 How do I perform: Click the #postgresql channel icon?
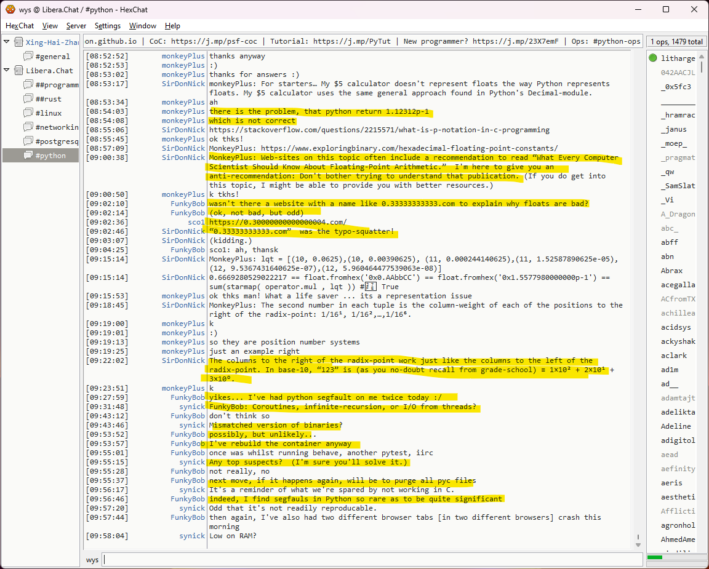point(28,141)
